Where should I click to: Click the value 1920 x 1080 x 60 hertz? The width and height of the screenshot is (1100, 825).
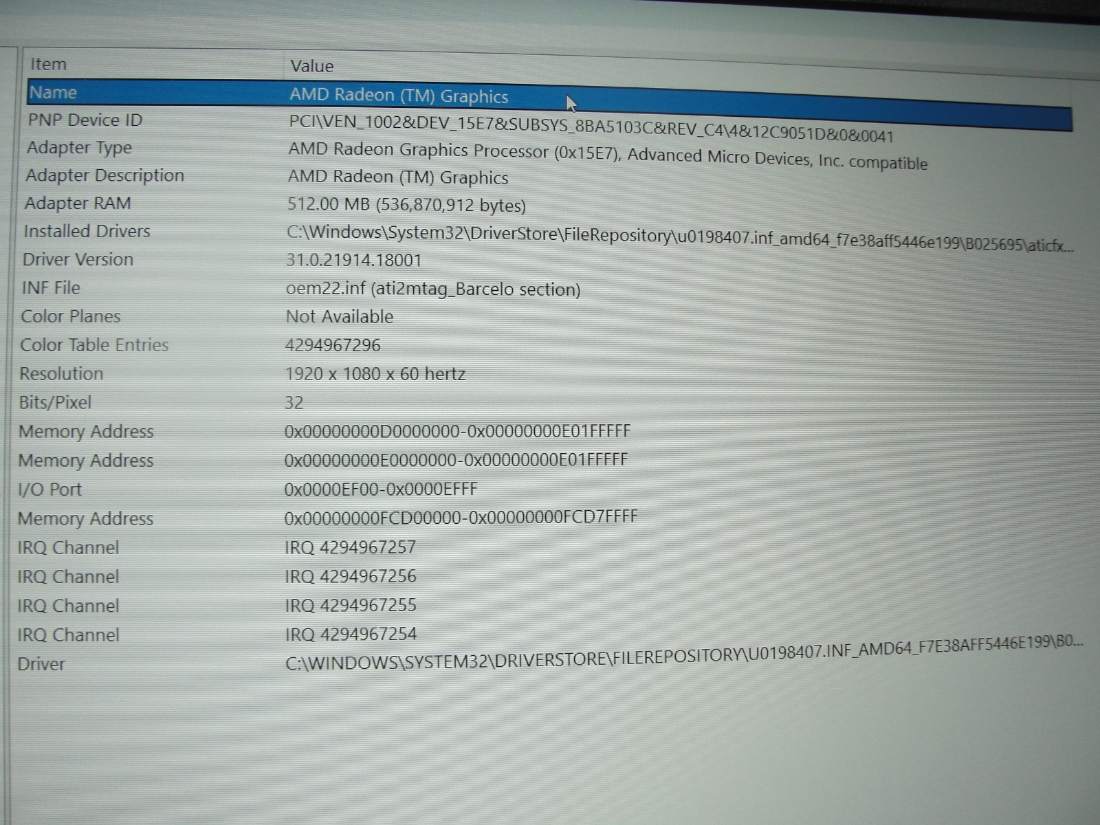tap(375, 374)
